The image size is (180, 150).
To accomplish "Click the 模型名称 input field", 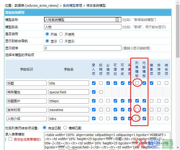I will 83,20.
